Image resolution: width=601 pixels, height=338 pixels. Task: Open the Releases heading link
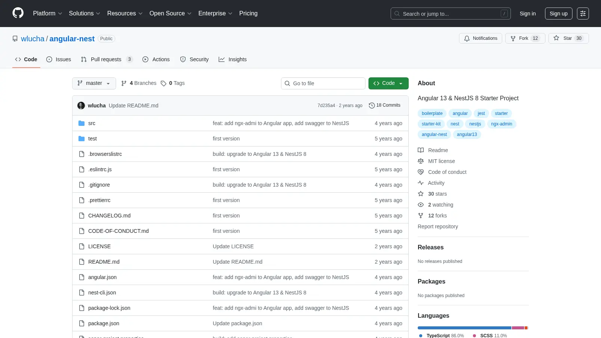(430, 247)
